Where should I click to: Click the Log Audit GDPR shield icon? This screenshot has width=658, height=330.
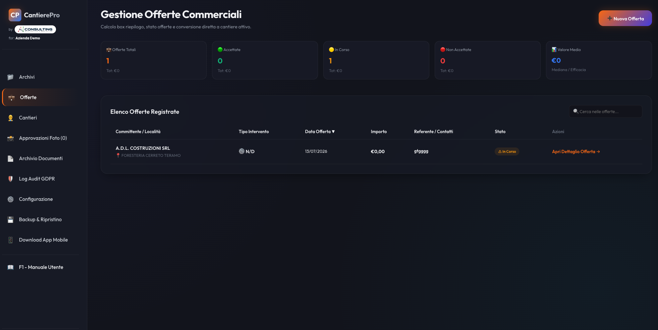(11, 179)
